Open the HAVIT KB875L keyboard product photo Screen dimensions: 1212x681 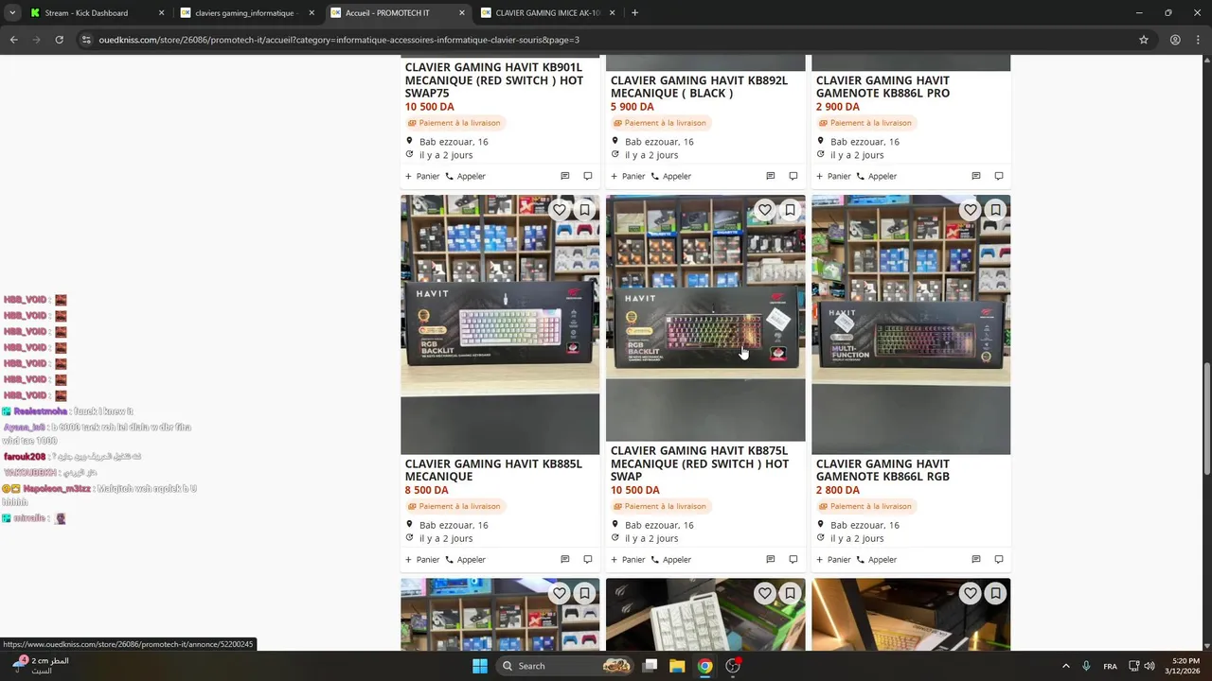click(705, 318)
